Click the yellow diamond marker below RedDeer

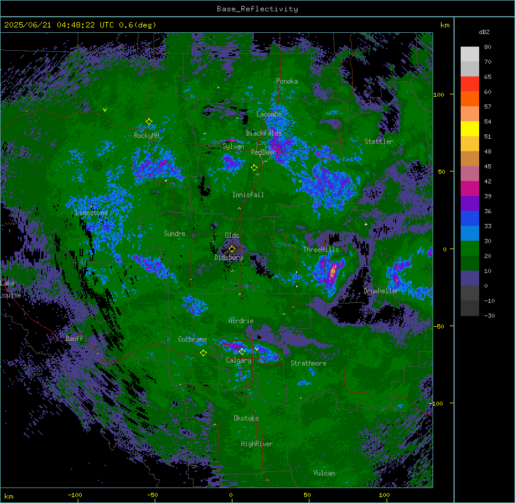[254, 168]
